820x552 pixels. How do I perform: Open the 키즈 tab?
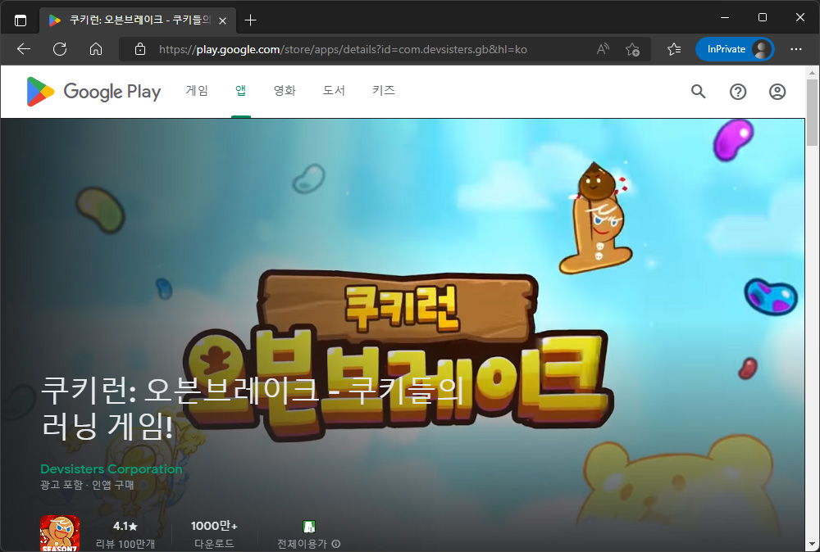tap(383, 90)
